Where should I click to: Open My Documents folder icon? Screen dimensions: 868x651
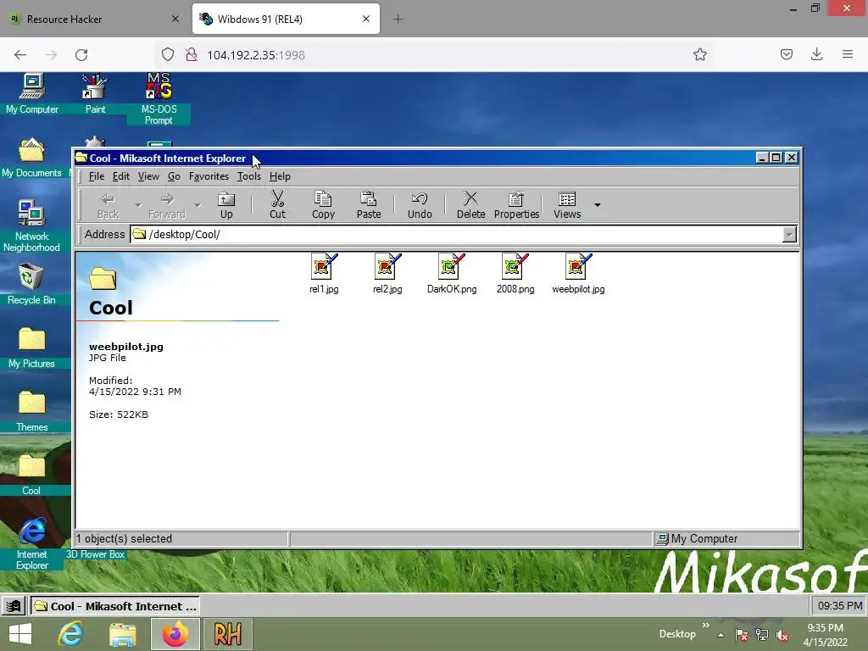pyautogui.click(x=31, y=158)
